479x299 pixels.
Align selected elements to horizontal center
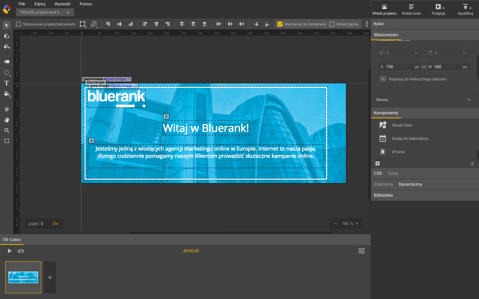pos(156,24)
